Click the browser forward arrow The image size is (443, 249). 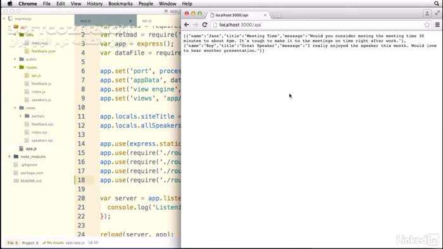pyautogui.click(x=196, y=25)
